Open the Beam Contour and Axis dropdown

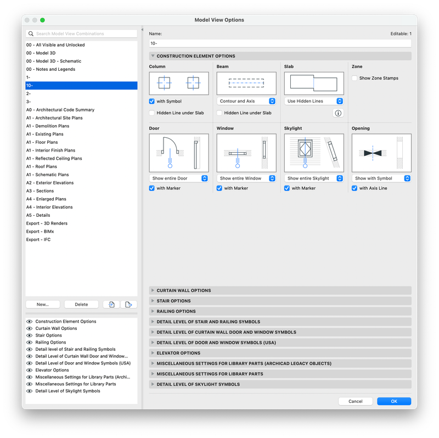[x=246, y=101]
